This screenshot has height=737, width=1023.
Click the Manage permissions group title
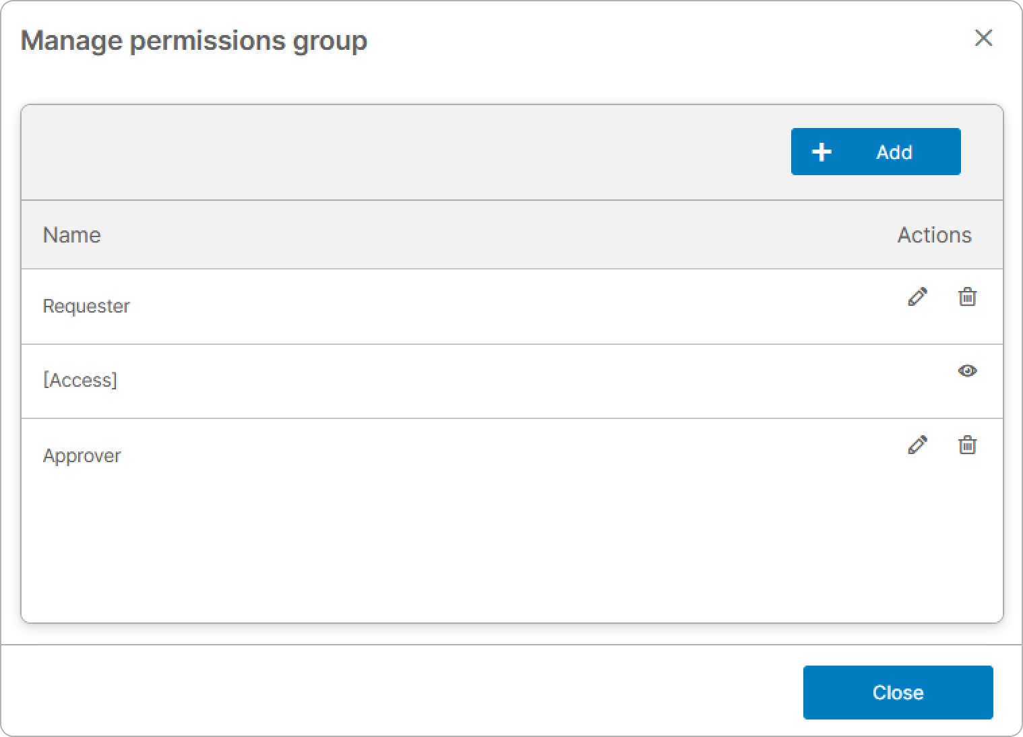[x=194, y=40]
